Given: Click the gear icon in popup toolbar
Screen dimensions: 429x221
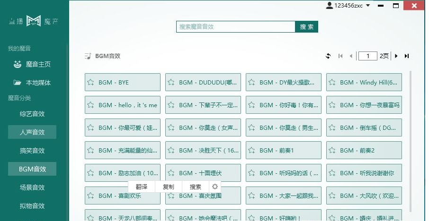Looking at the screenshot, I should coord(215,187).
